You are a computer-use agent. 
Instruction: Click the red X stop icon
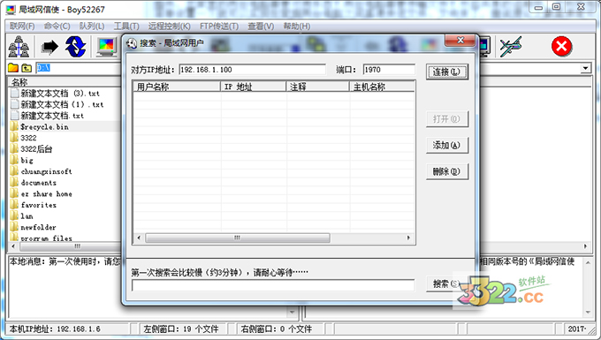pos(561,47)
